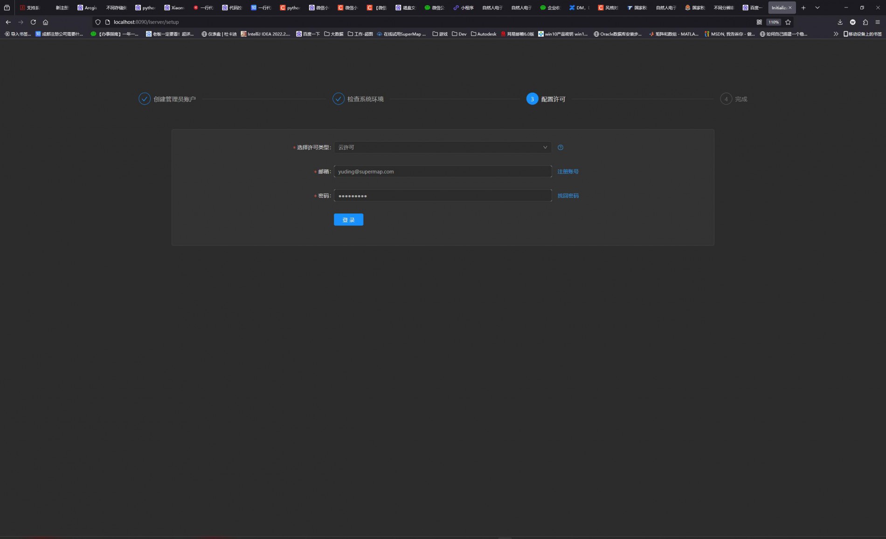Screen dimensions: 886x539
Task: Open the browser hamburger menu
Action: pyautogui.click(x=878, y=22)
